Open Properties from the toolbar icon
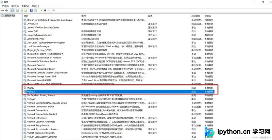The height and width of the screenshot is (140, 272). [x=18, y=11]
